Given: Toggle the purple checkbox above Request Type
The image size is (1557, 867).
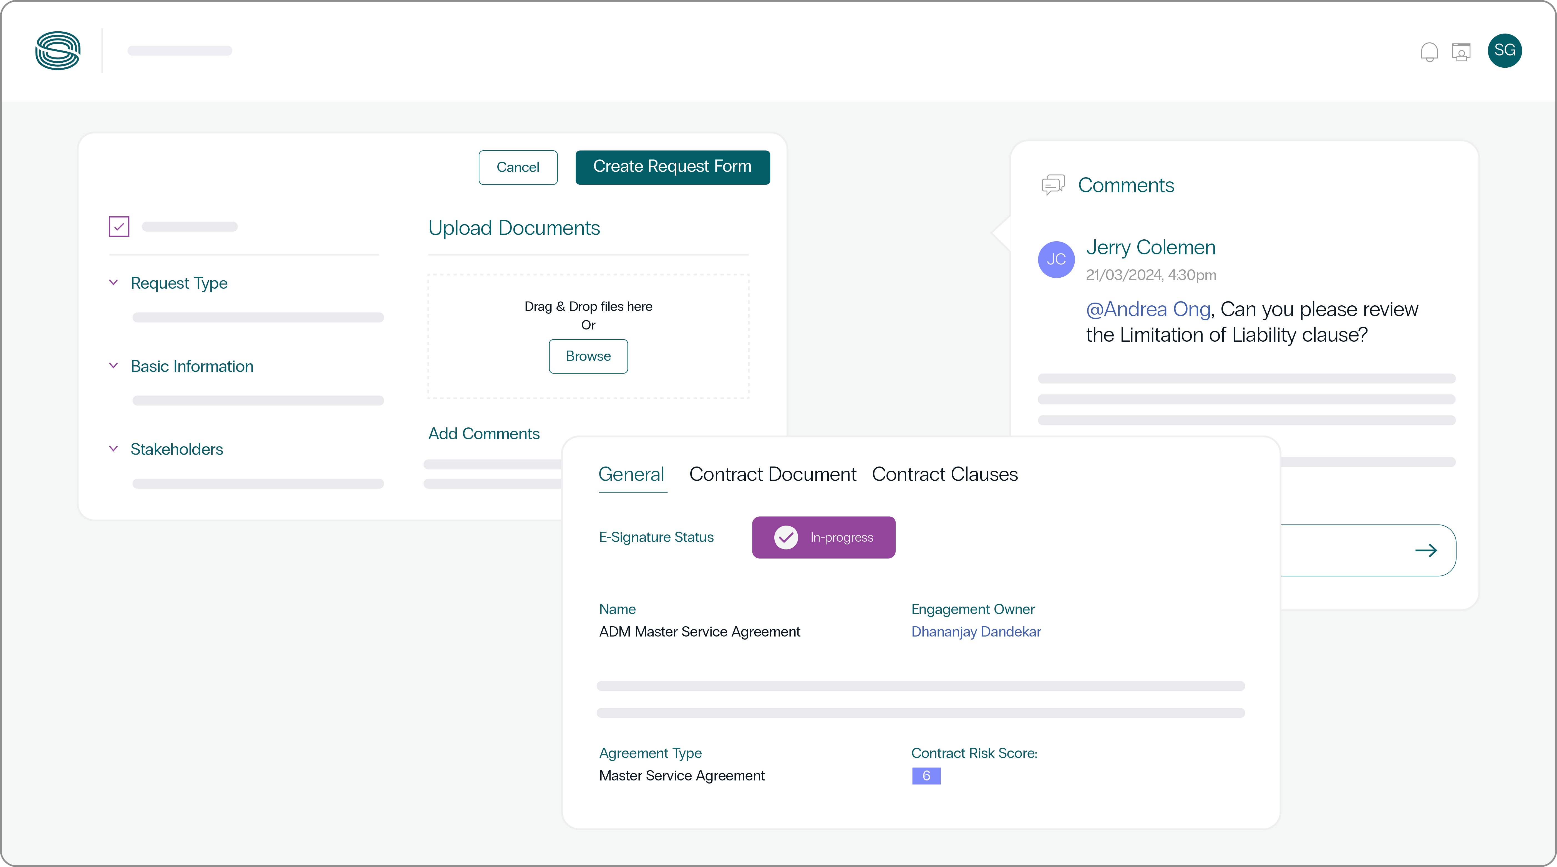Looking at the screenshot, I should (x=119, y=227).
